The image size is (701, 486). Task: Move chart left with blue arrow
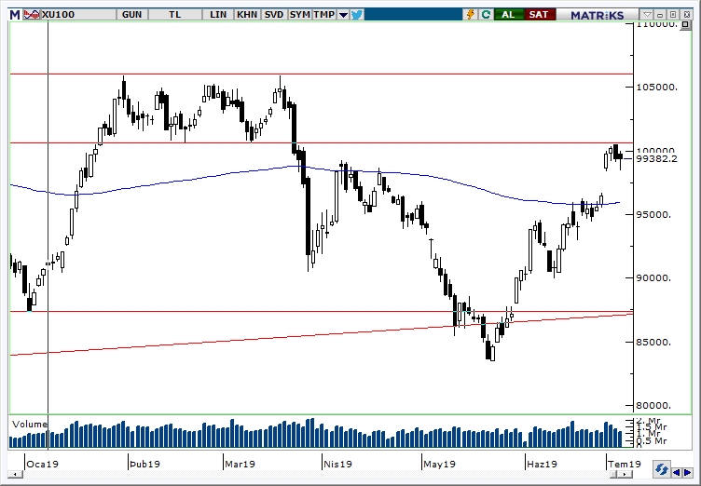pos(677,472)
